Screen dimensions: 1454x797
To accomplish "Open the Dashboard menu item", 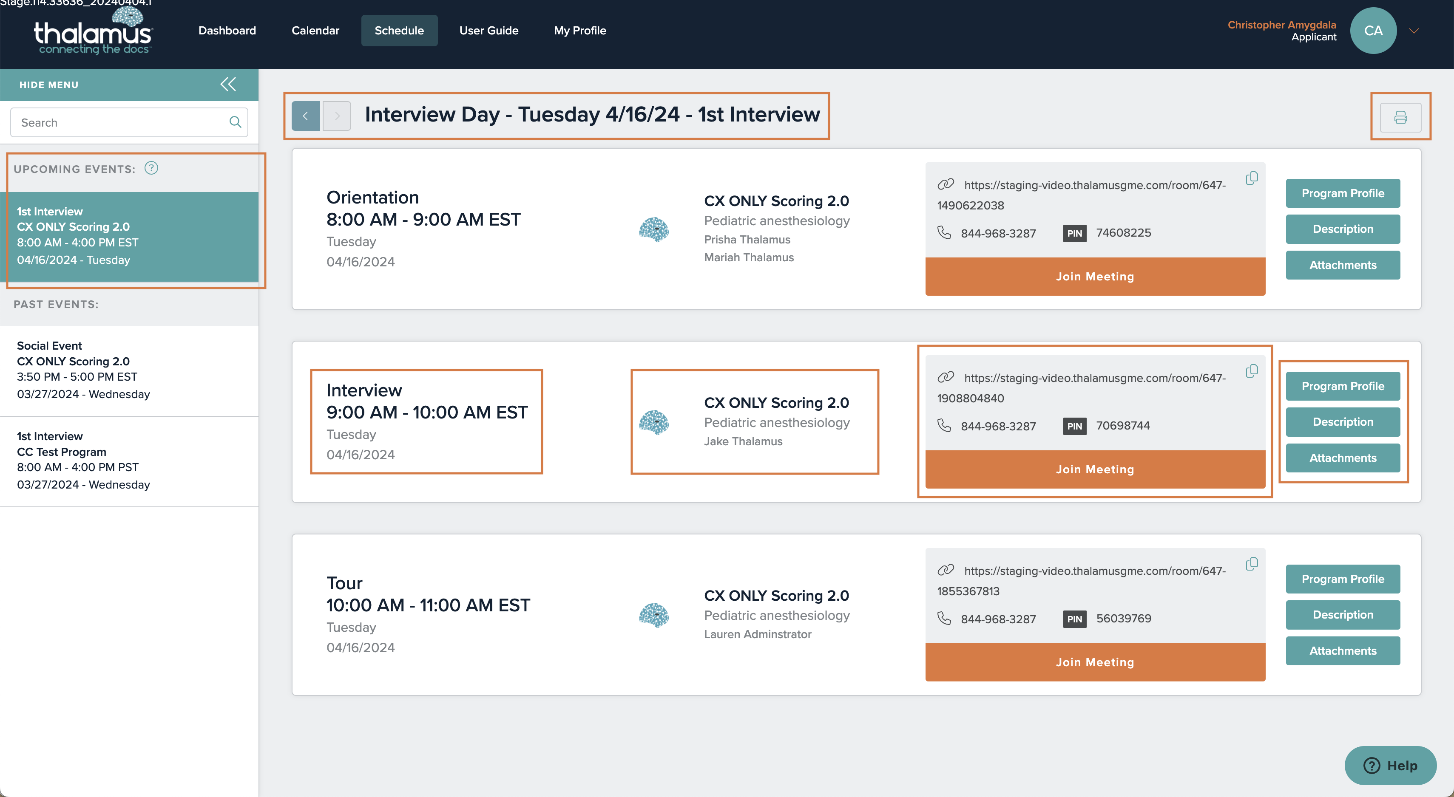I will 227,31.
